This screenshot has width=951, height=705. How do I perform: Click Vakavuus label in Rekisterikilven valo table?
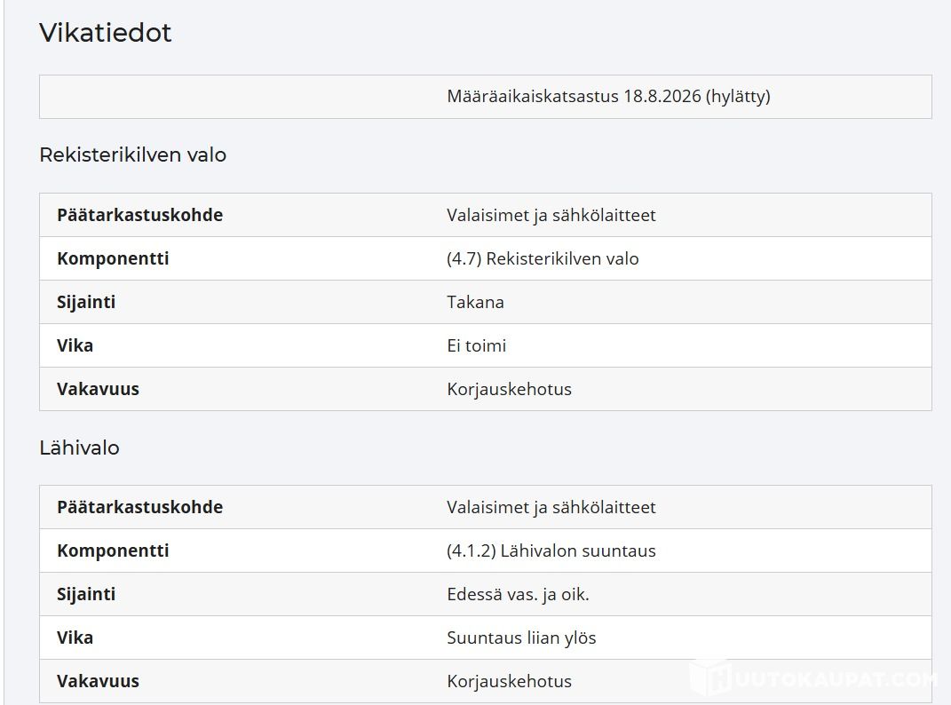click(x=99, y=390)
